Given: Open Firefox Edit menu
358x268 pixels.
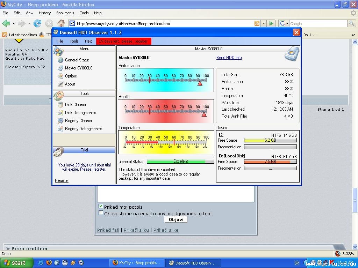Looking at the screenshot, I should click(17, 13).
